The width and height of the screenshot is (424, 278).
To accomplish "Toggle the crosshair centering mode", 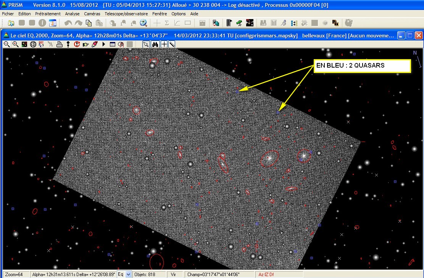I will pyautogui.click(x=164, y=44).
